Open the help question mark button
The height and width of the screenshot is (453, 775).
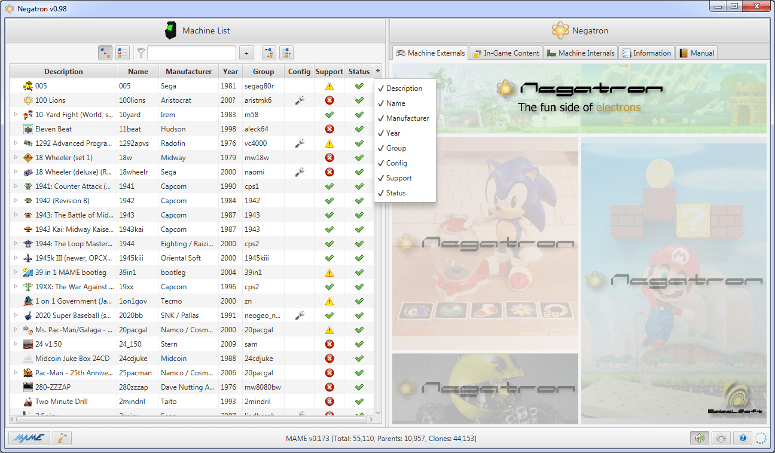743,438
